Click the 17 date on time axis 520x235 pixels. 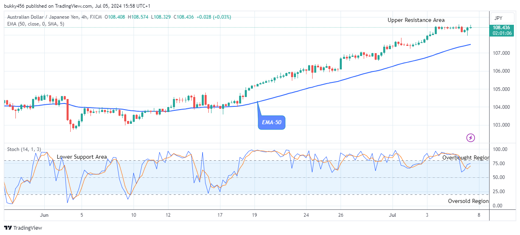[220, 215]
